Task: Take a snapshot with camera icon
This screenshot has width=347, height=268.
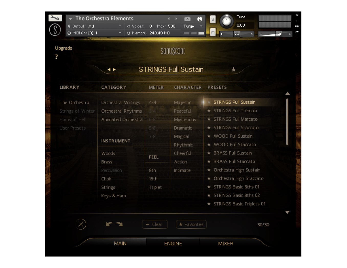Action: [x=187, y=19]
